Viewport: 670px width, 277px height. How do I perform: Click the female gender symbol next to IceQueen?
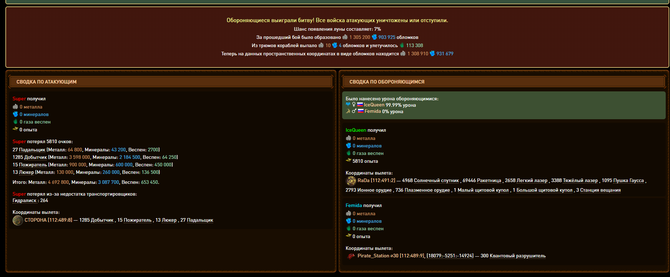(354, 105)
